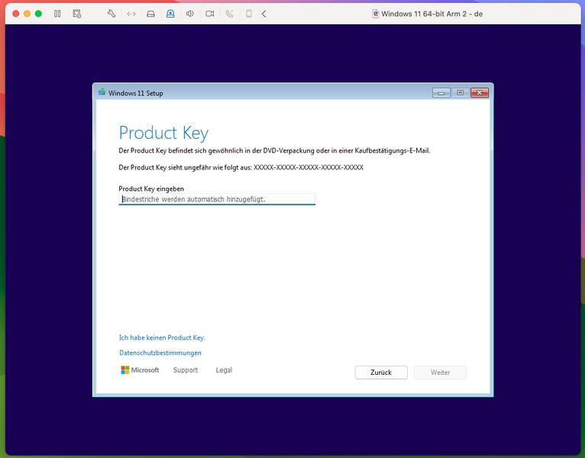
Task: Click the highlighted blue toolbar icon
Action: click(x=170, y=14)
